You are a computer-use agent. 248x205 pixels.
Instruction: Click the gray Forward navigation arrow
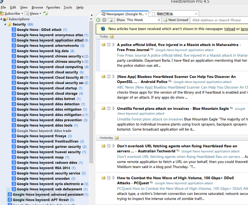(104, 20)
